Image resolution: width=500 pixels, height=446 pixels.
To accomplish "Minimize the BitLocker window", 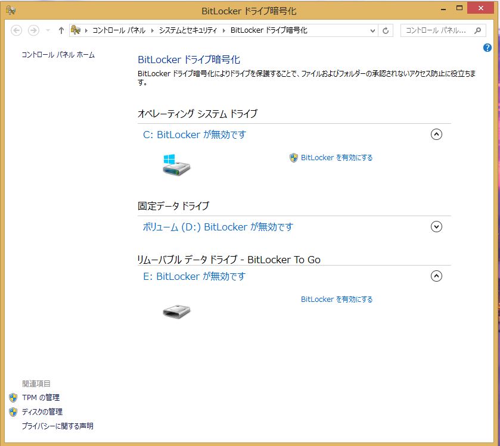I will [x=443, y=10].
